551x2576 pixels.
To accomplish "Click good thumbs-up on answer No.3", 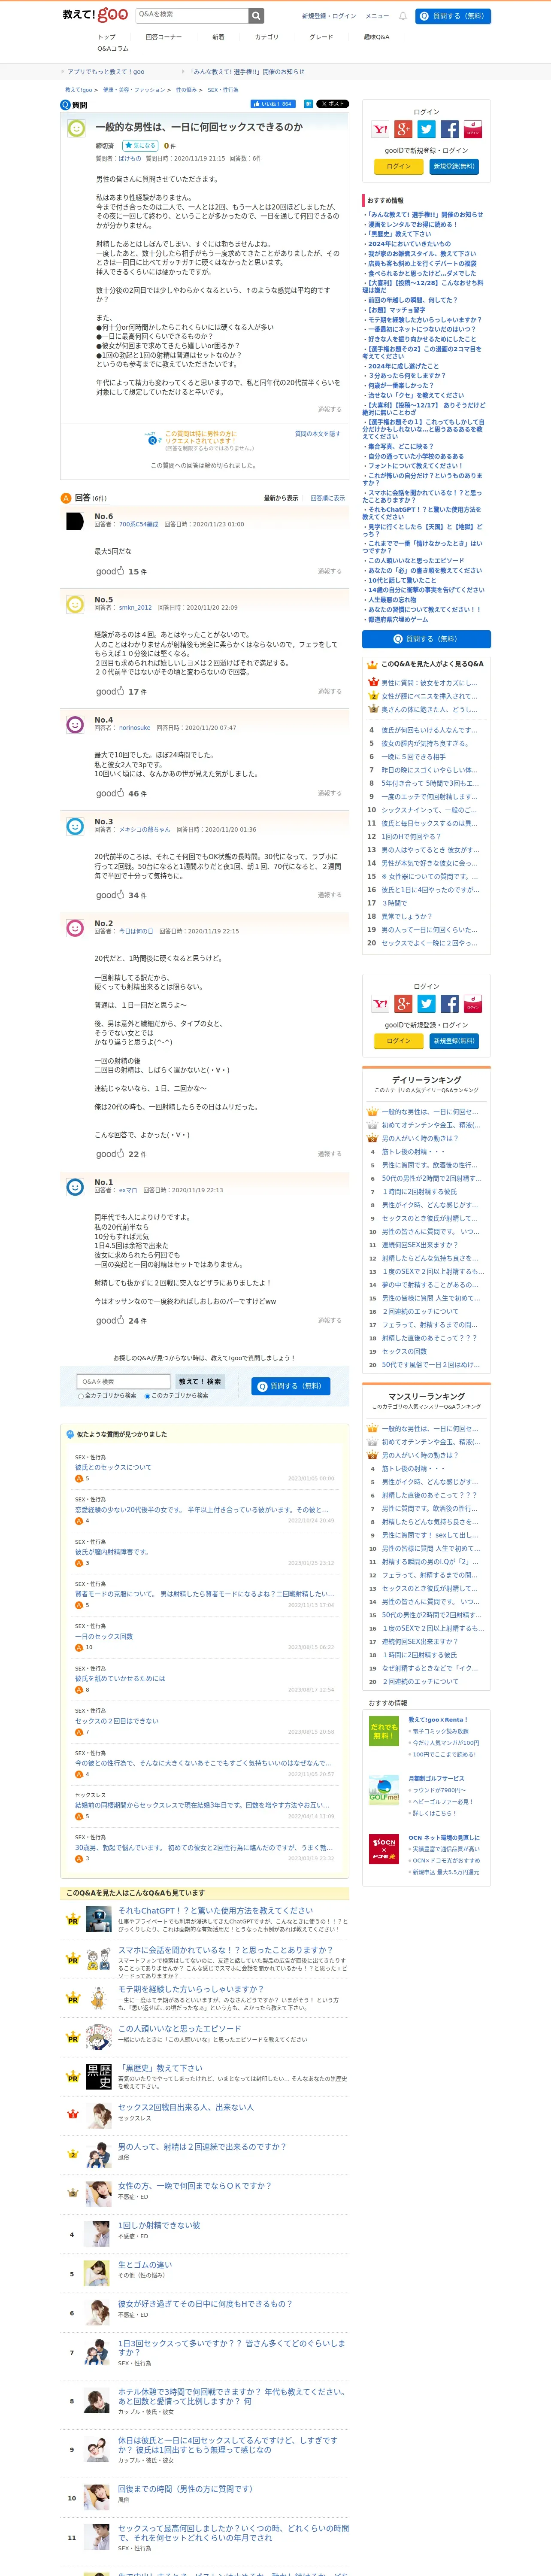I will [110, 895].
